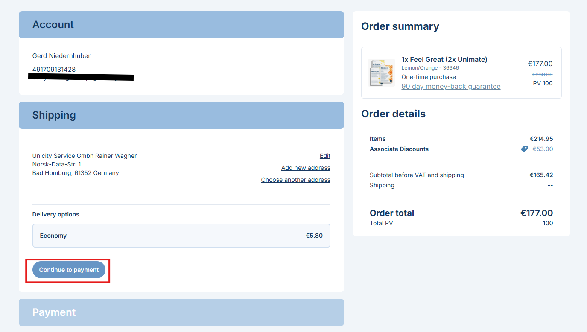Click the Subtotal before VAT and shipping label

point(417,175)
